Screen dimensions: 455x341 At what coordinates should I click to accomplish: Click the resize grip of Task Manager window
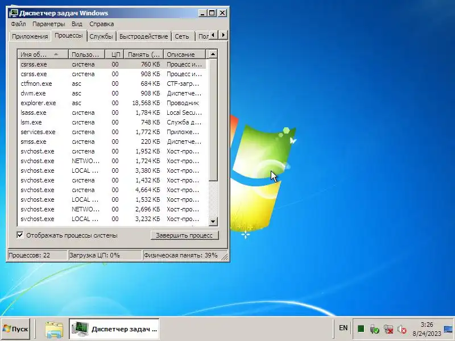(225, 256)
